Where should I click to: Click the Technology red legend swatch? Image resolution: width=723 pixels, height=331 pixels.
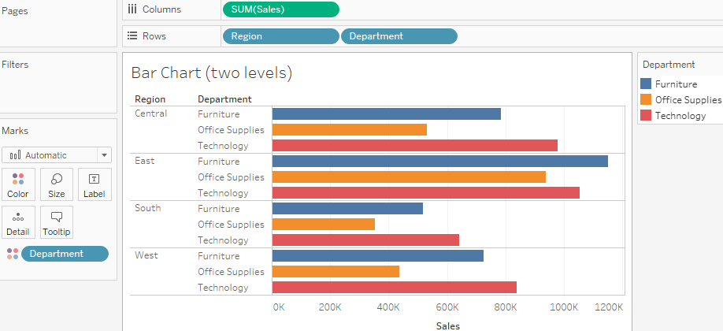tap(646, 115)
